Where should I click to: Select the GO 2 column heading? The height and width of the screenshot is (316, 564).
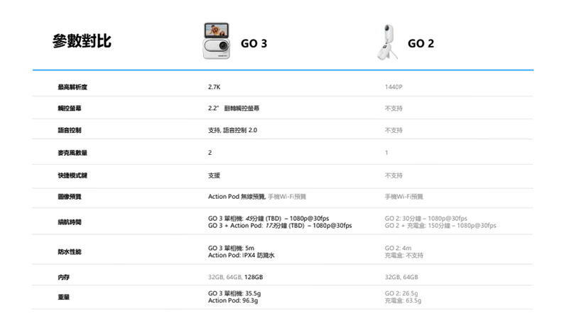[421, 43]
